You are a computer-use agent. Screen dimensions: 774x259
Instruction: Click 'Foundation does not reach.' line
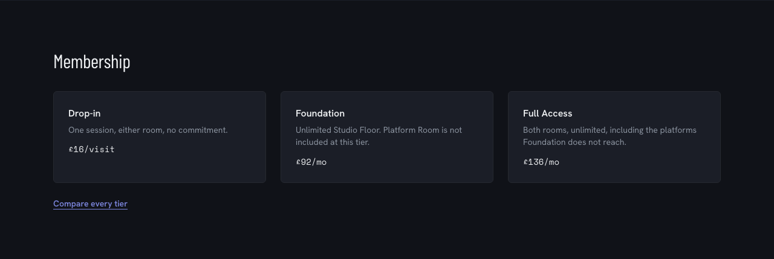(574, 142)
